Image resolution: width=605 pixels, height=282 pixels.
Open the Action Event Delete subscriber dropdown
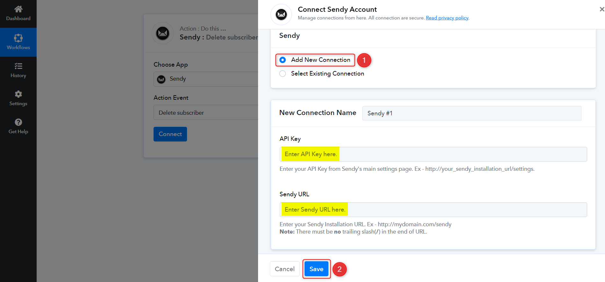point(206,112)
